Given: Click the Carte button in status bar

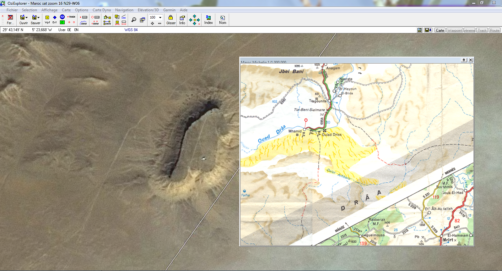Looking at the screenshot, I should click(x=440, y=30).
